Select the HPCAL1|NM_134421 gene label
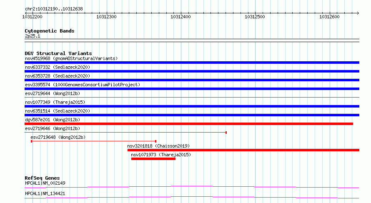Image resolution: width=371 pixels, height=203 pixels. [45, 193]
